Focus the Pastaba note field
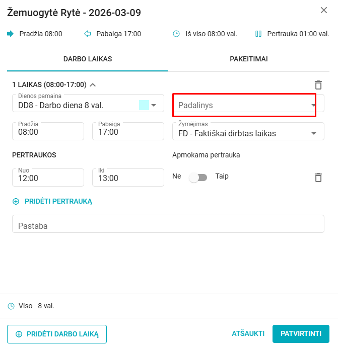Screen dimensions: 338x351 pyautogui.click(x=168, y=226)
